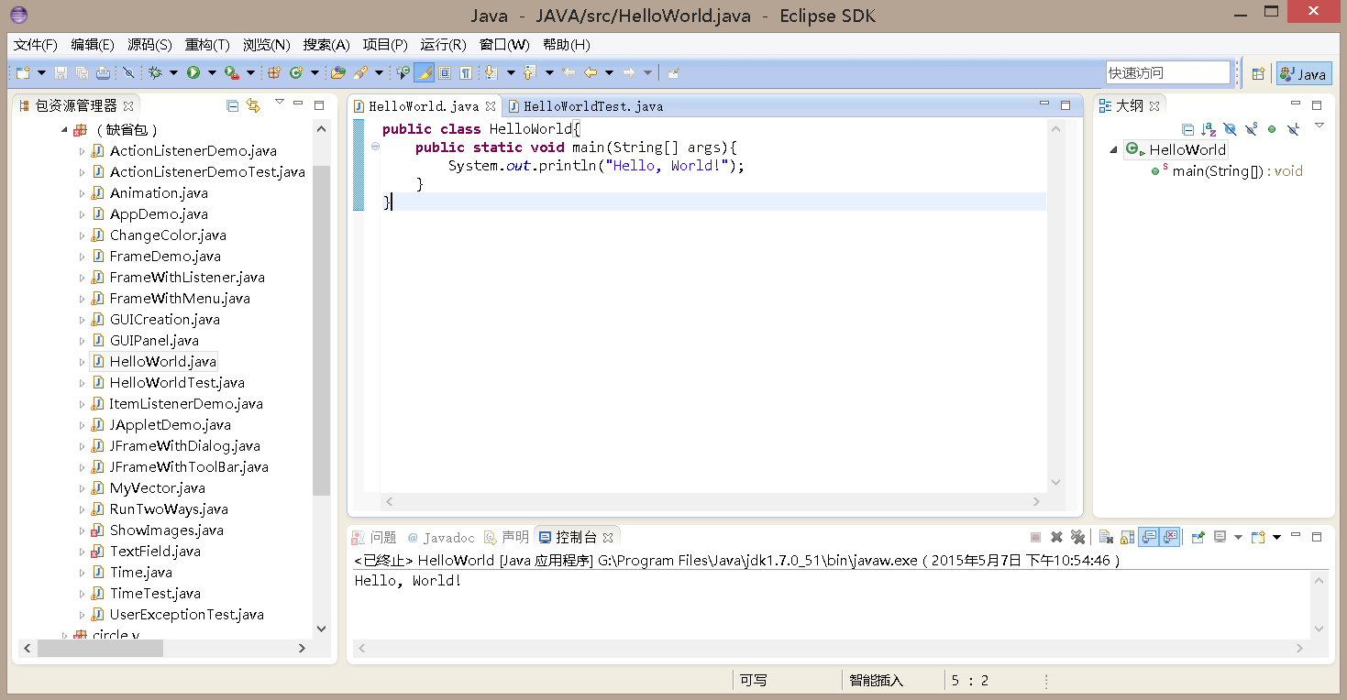This screenshot has width=1347, height=700.
Task: Click the Quick Access search field
Action: pos(1167,72)
